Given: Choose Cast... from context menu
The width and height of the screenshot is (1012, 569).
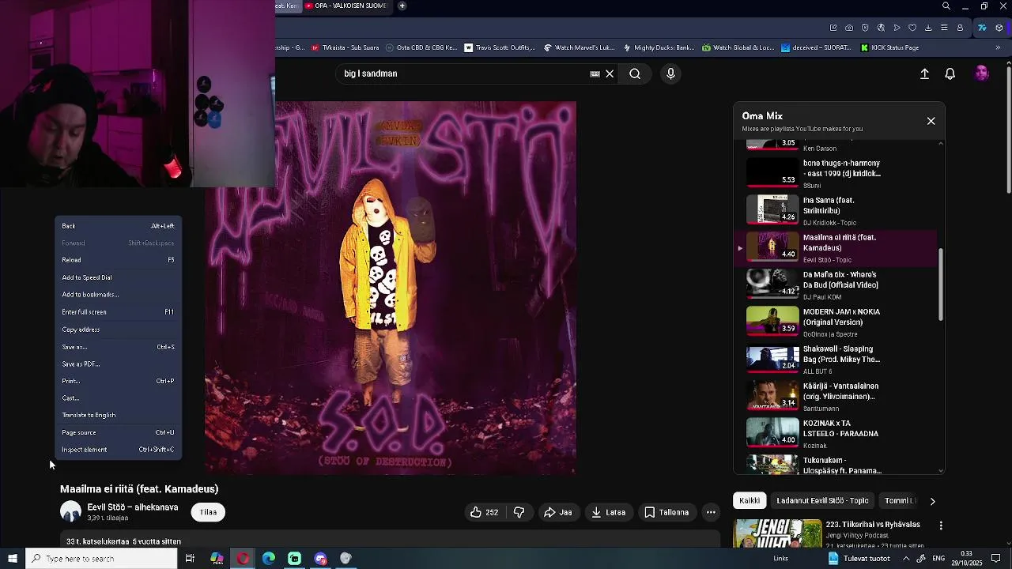Looking at the screenshot, I should click(x=118, y=398).
